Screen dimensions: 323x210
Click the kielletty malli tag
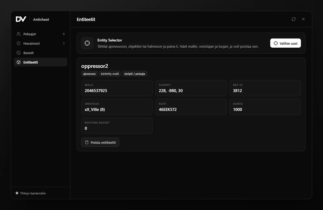[x=110, y=73]
